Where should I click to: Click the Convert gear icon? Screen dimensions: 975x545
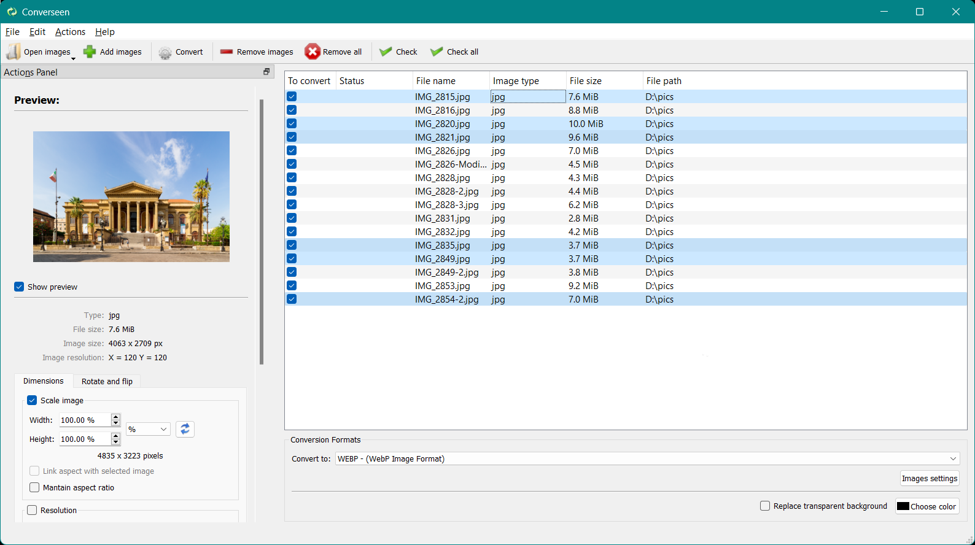pyautogui.click(x=165, y=52)
